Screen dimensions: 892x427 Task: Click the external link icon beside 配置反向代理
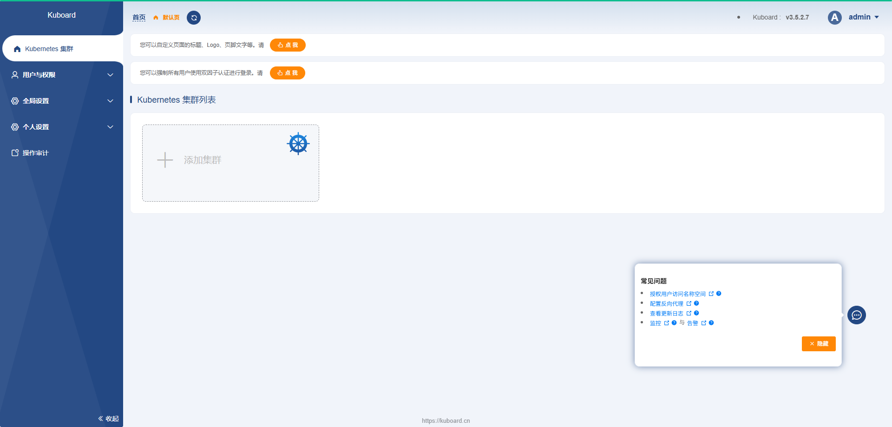689,303
